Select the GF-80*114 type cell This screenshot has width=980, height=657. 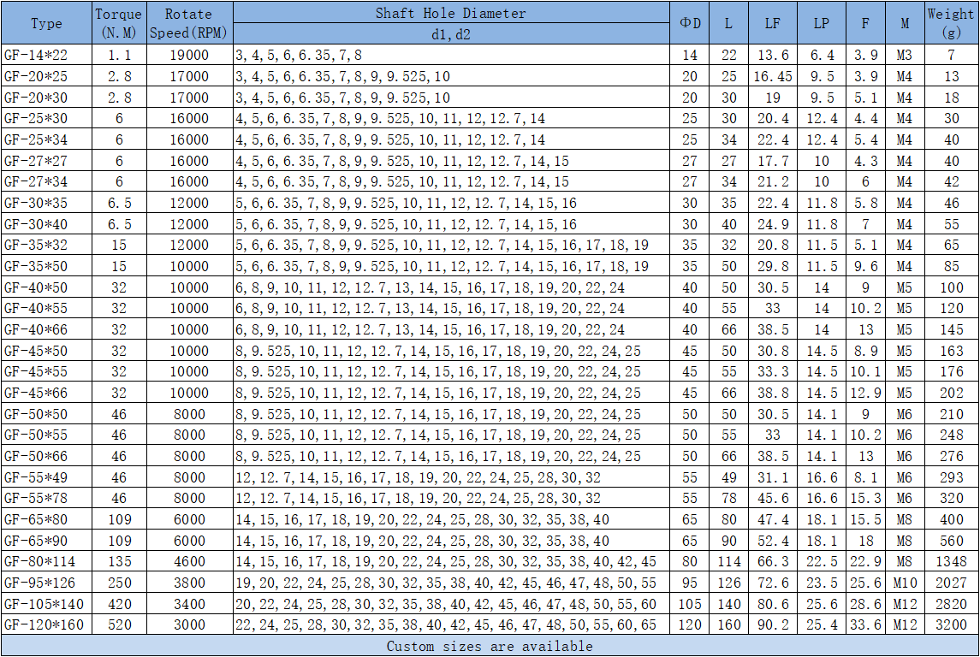click(47, 561)
